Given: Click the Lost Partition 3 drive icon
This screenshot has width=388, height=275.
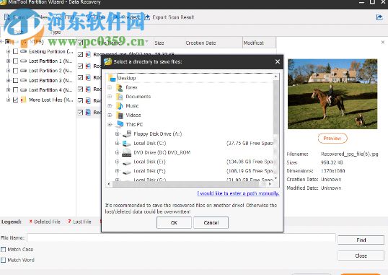Looking at the screenshot, I should click(24, 80).
